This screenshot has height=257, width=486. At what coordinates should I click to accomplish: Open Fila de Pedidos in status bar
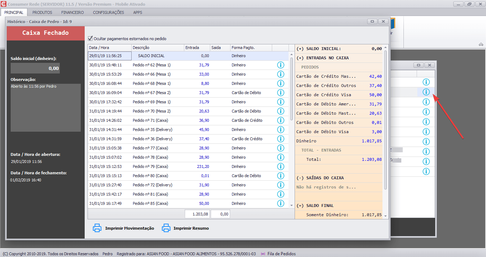[281, 254]
